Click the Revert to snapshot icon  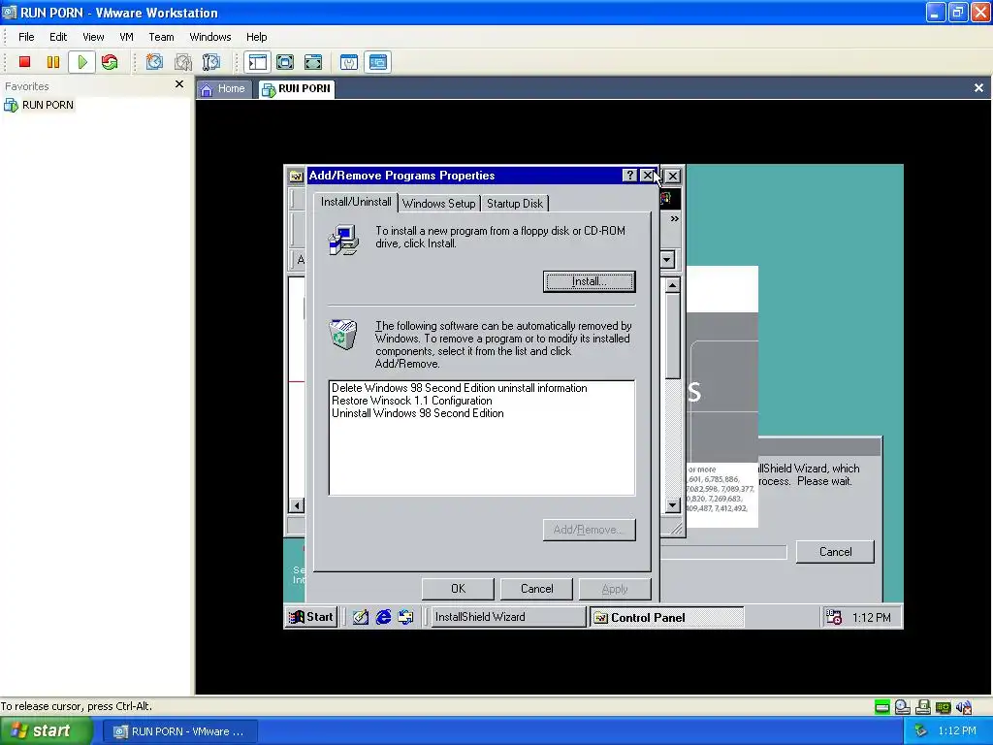click(x=183, y=62)
